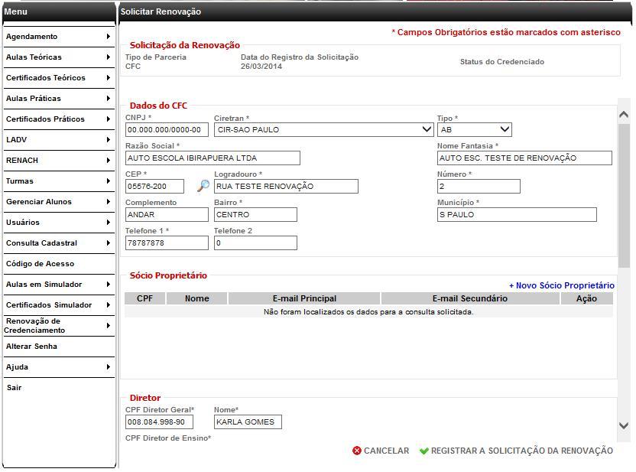The height and width of the screenshot is (472, 636).
Task: Open Código de Acesso menu item
Action: tap(59, 264)
